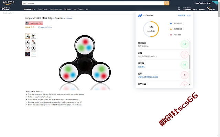Open Your Amazon.com menu item

click(56, 9)
